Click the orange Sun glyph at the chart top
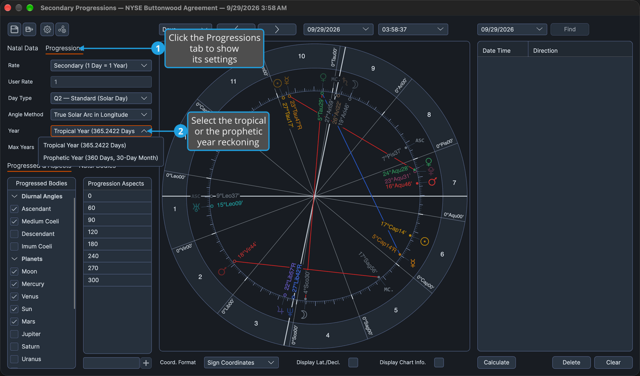 [277, 83]
